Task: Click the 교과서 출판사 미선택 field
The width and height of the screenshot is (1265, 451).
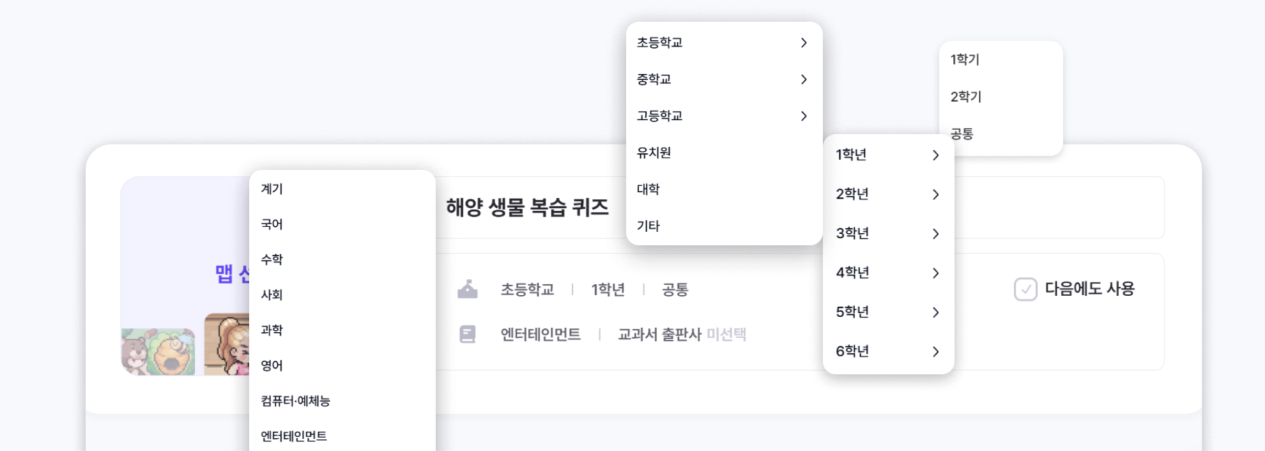Action: 682,334
